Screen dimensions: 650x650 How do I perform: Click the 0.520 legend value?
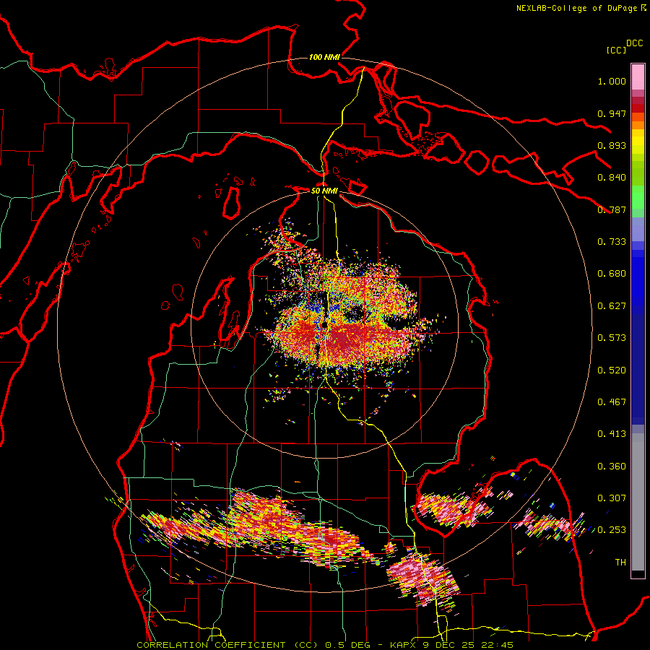click(x=612, y=370)
